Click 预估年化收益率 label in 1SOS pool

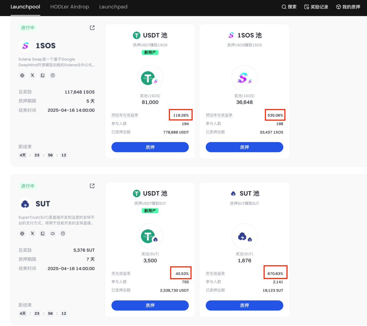click(219, 115)
